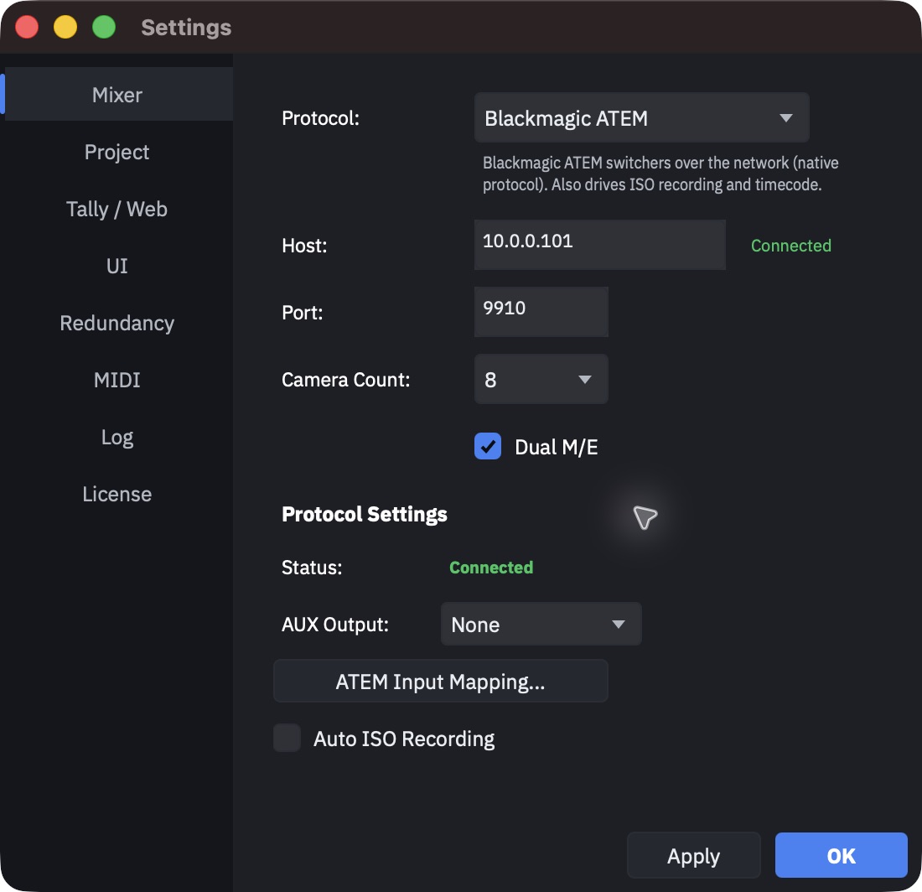Confirm settings with the OK button
This screenshot has width=922, height=892.
(841, 856)
